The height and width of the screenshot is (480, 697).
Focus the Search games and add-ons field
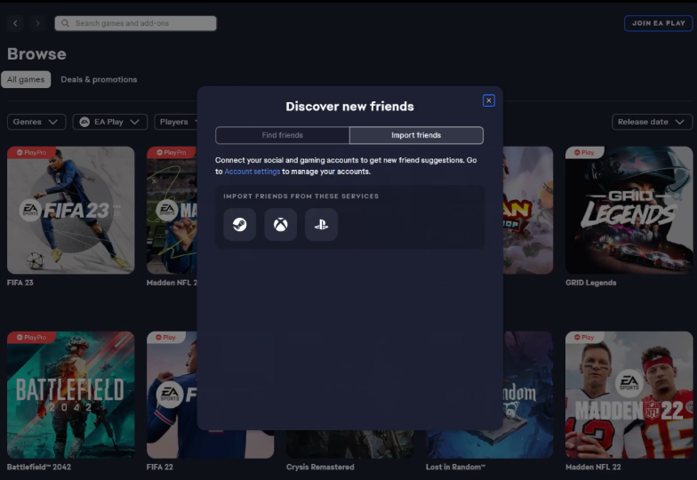(135, 23)
